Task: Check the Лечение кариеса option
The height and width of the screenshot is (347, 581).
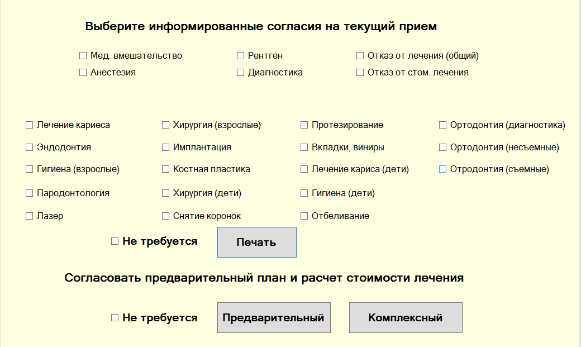Action: tap(30, 125)
